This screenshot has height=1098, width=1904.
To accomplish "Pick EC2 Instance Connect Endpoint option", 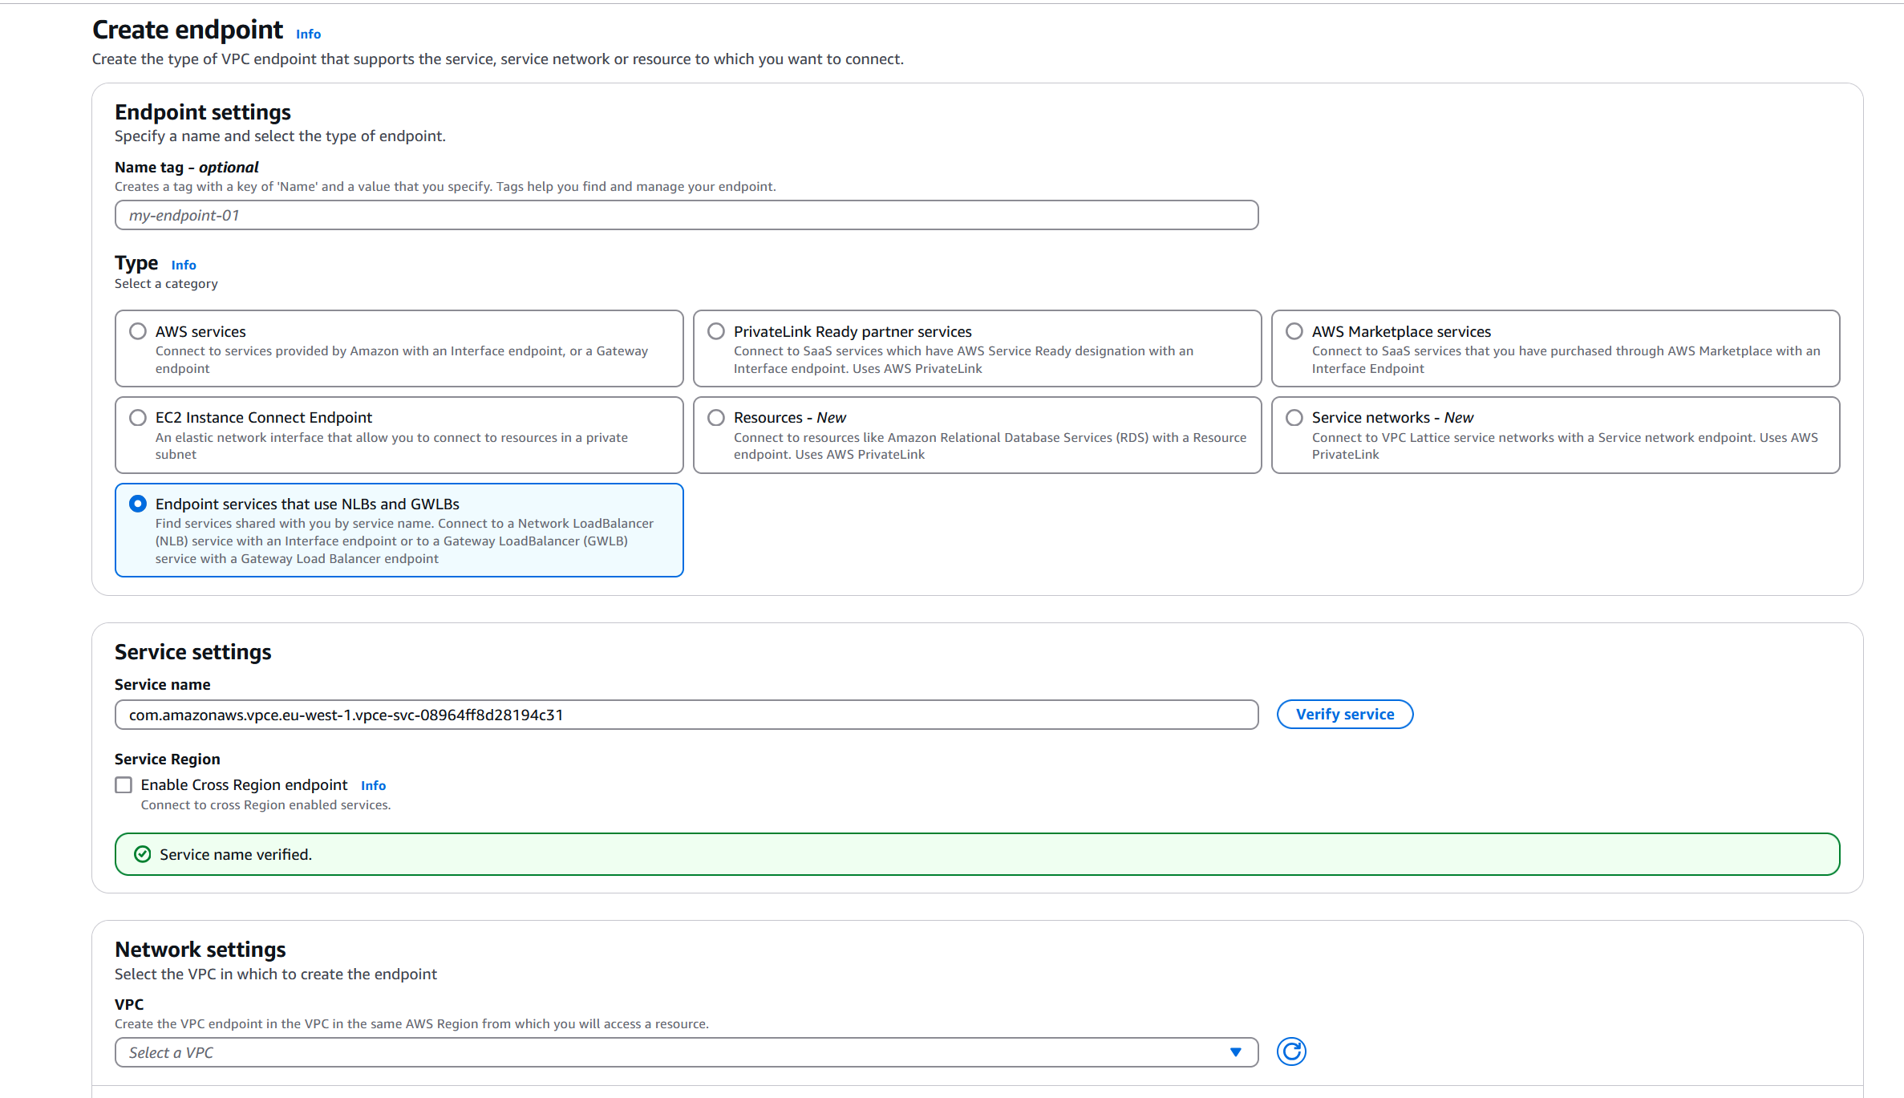I will click(x=138, y=418).
